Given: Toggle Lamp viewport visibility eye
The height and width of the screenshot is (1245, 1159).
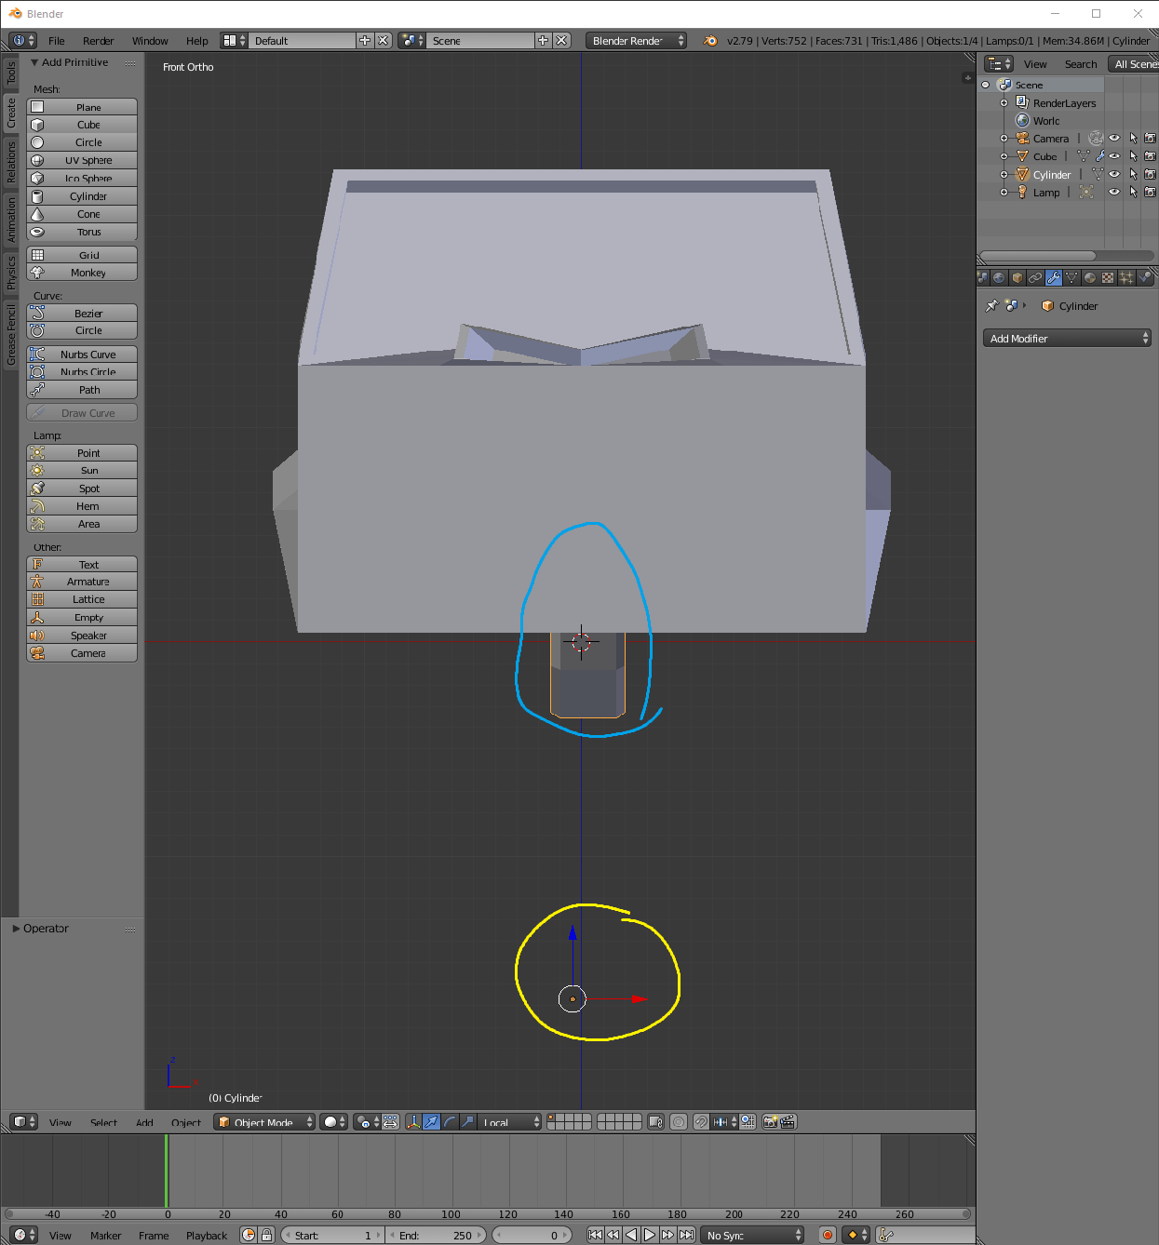Looking at the screenshot, I should tap(1114, 192).
